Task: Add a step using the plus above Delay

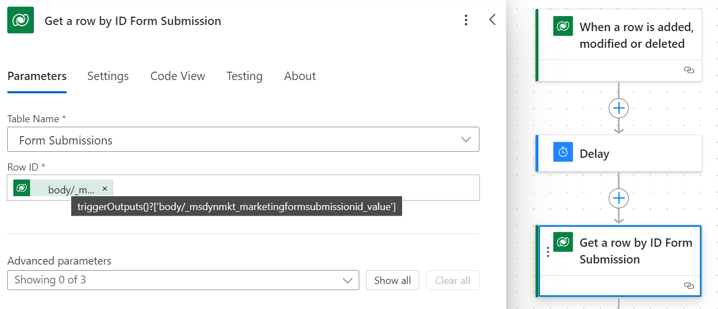Action: [619, 108]
